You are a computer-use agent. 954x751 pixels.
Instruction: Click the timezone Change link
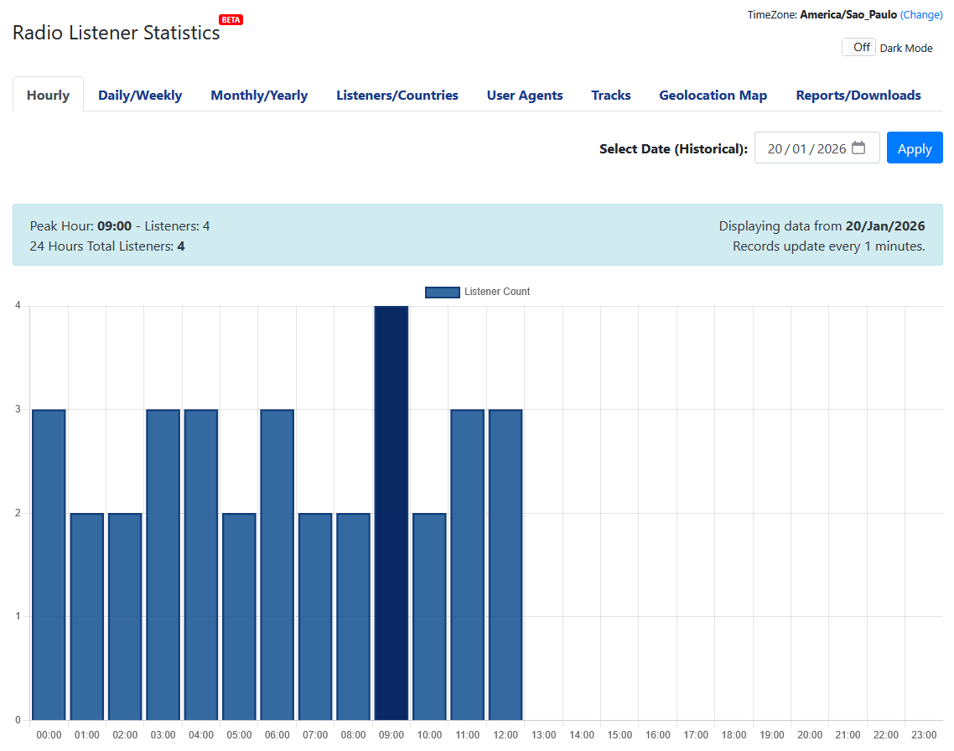pyautogui.click(x=921, y=15)
